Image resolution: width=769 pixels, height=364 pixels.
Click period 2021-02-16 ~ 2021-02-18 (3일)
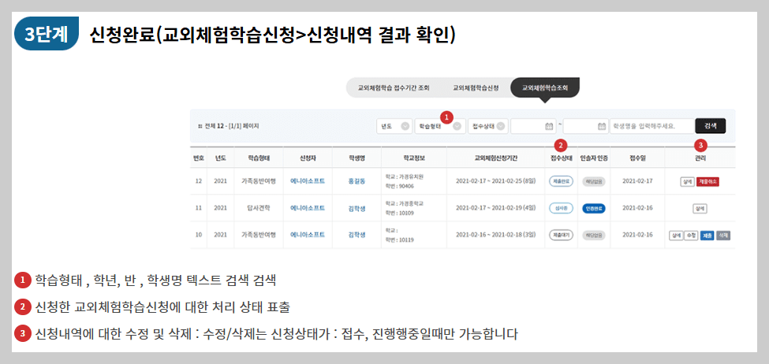coord(495,235)
